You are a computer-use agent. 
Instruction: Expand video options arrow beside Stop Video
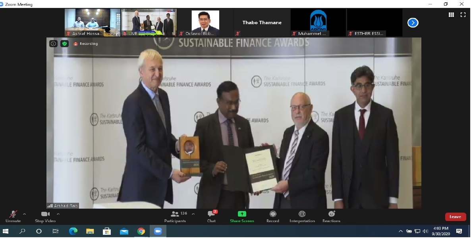(58, 214)
